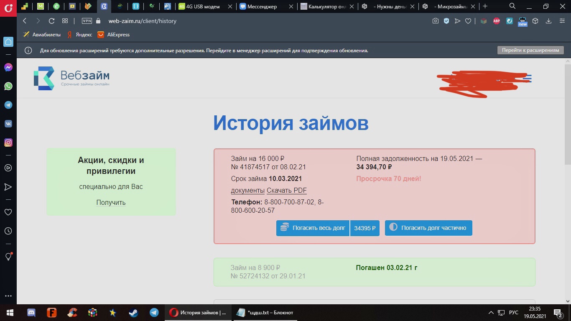Switch to the Нужны деньги tab
This screenshot has width=571, height=321.
click(x=389, y=6)
